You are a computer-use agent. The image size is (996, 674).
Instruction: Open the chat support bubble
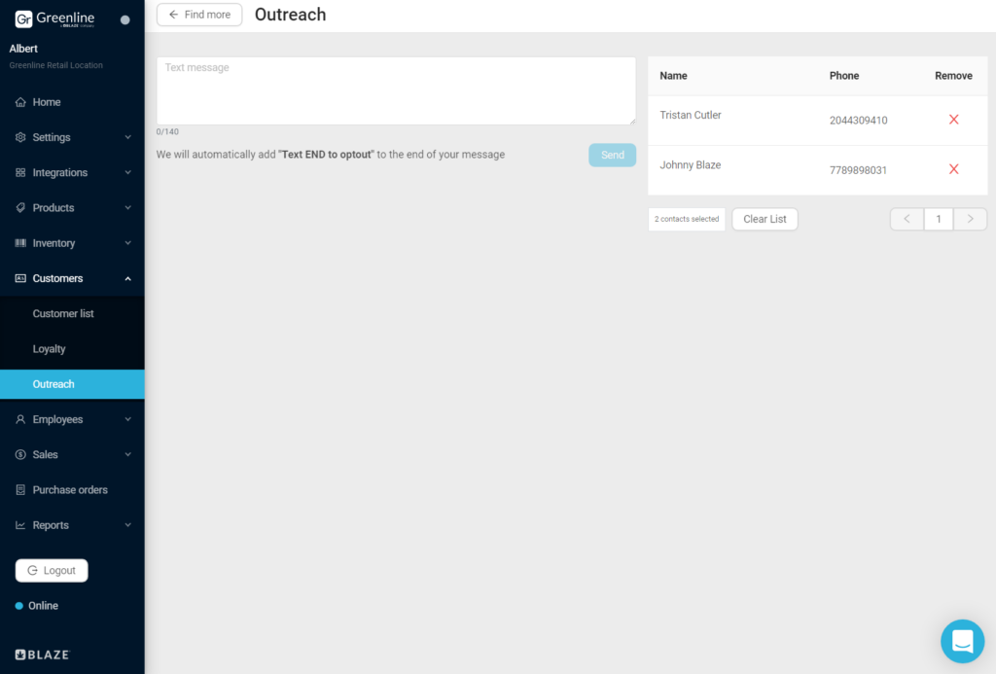pyautogui.click(x=962, y=641)
